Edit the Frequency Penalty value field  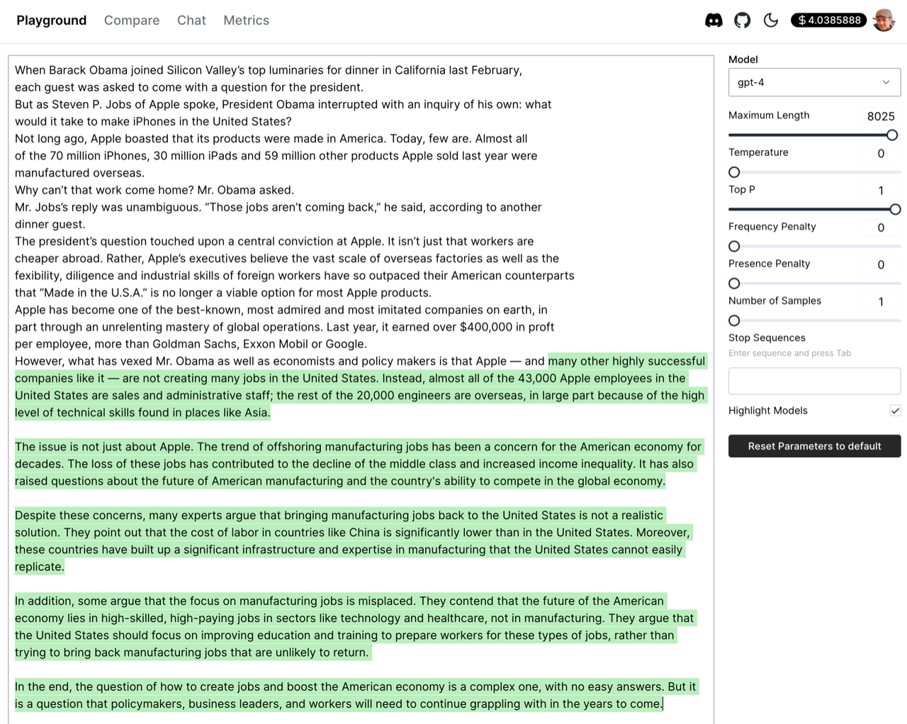pos(881,228)
